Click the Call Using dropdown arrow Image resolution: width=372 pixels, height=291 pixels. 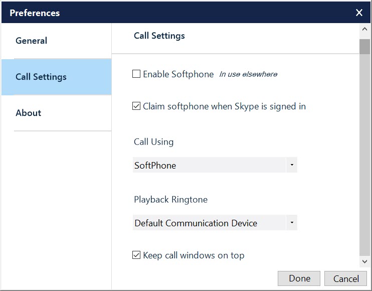tap(292, 165)
